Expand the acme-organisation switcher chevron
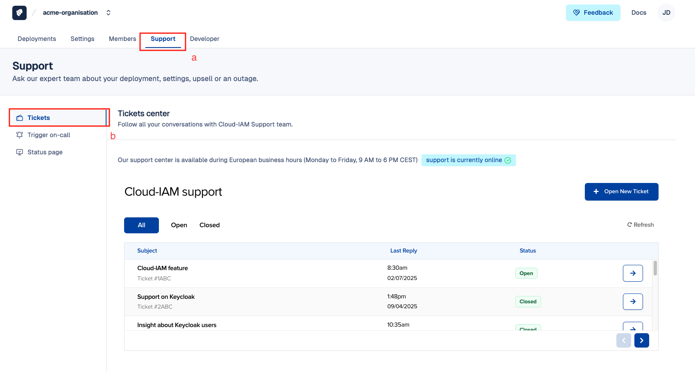The image size is (695, 377). coord(109,13)
